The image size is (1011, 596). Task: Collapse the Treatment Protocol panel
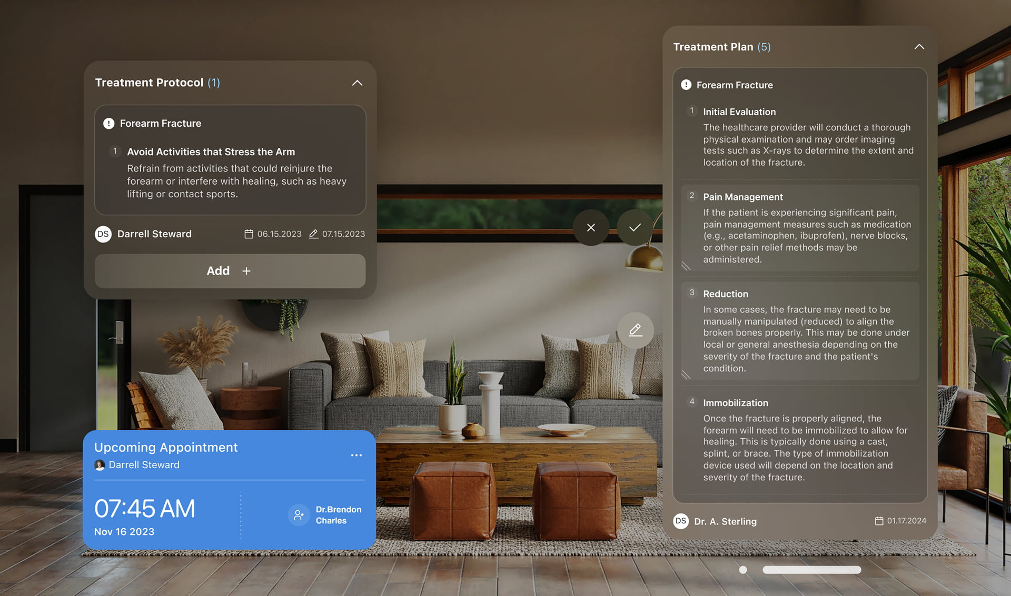coord(357,83)
